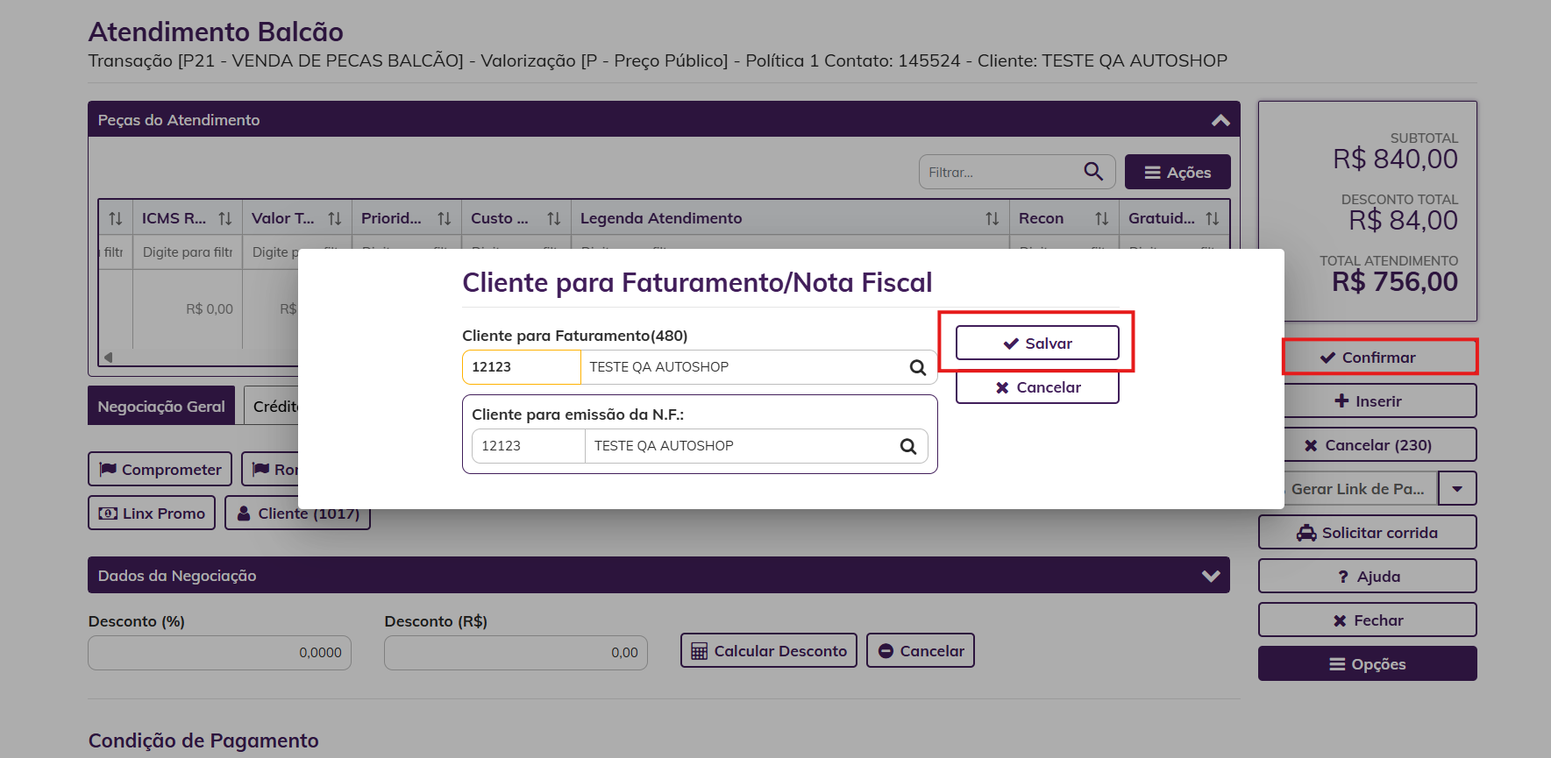This screenshot has height=758, width=1551.
Task: Search client for N.F. emission magnifier icon
Action: pyautogui.click(x=908, y=446)
